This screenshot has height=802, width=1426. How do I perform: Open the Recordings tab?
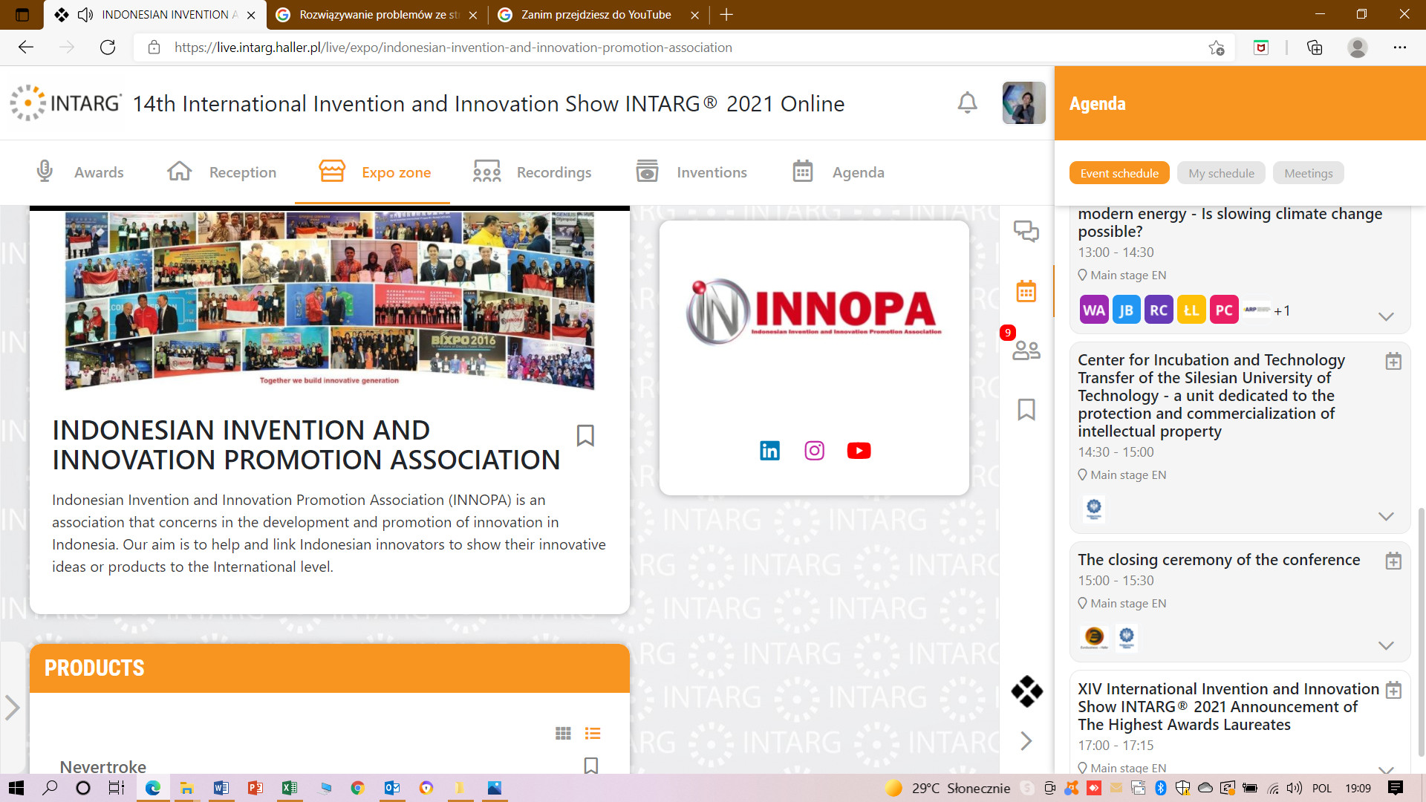pos(532,172)
